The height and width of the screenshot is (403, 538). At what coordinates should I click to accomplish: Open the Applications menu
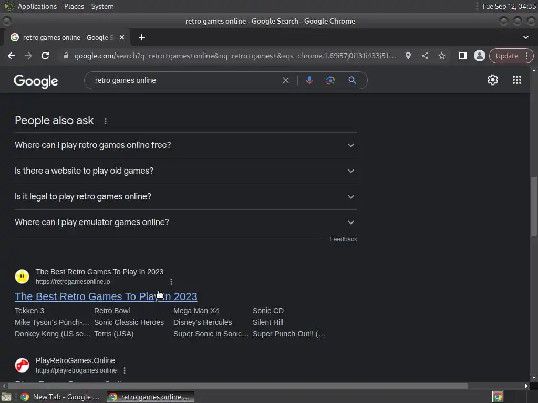37,6
